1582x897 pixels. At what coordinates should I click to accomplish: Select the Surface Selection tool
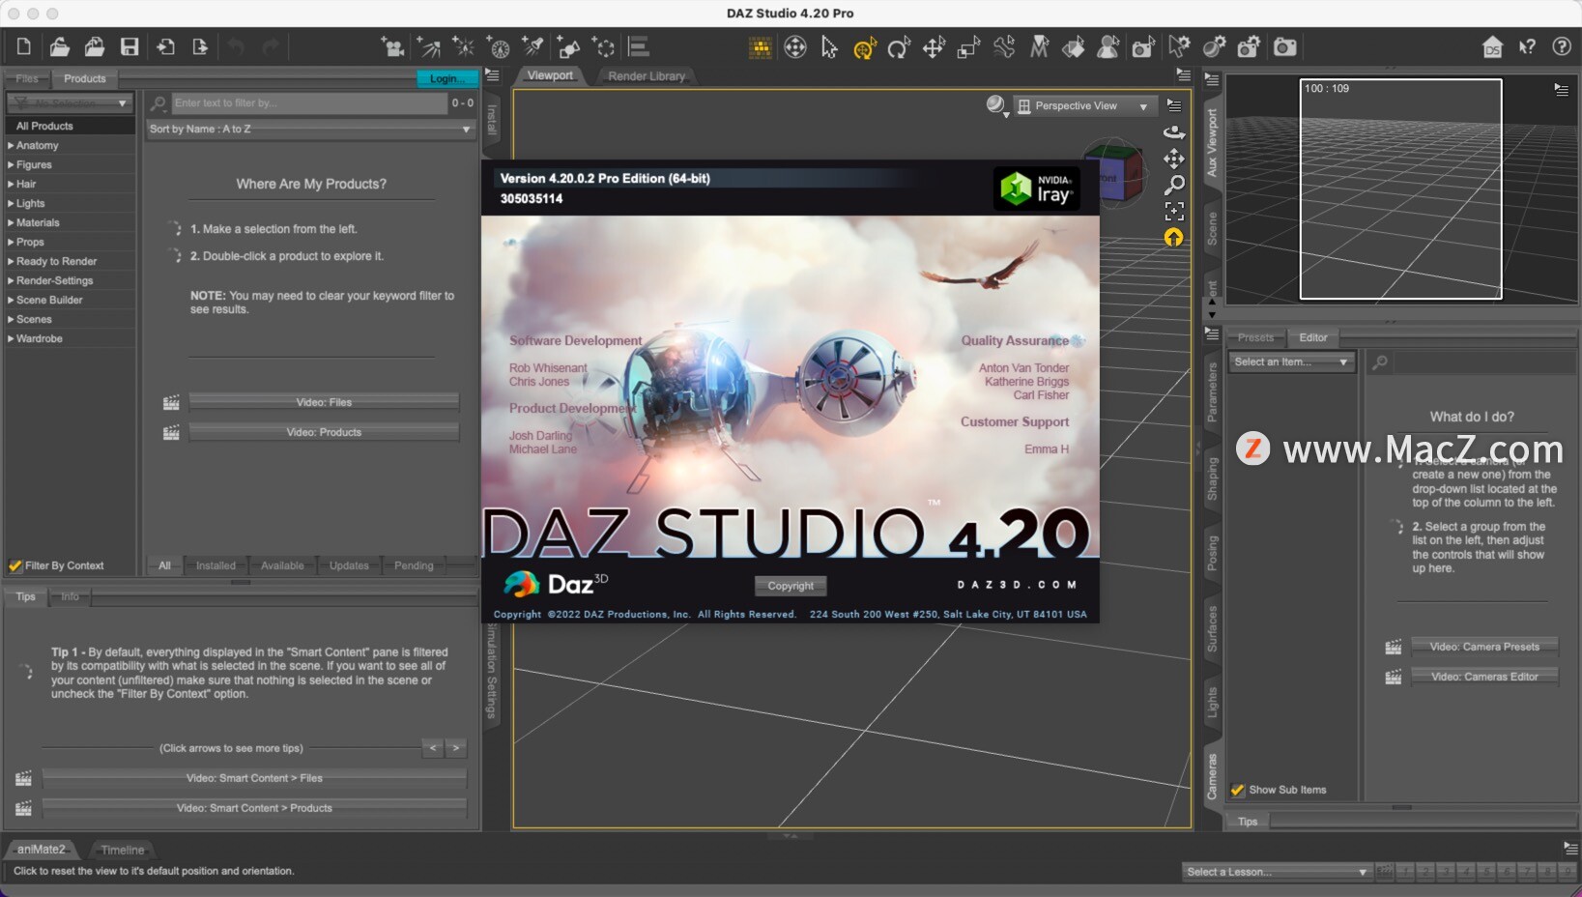pyautogui.click(x=1074, y=46)
